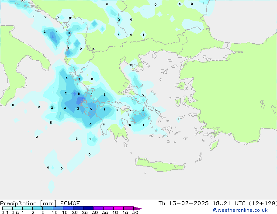Click the "Th 13-02-2025" date text

point(184,204)
